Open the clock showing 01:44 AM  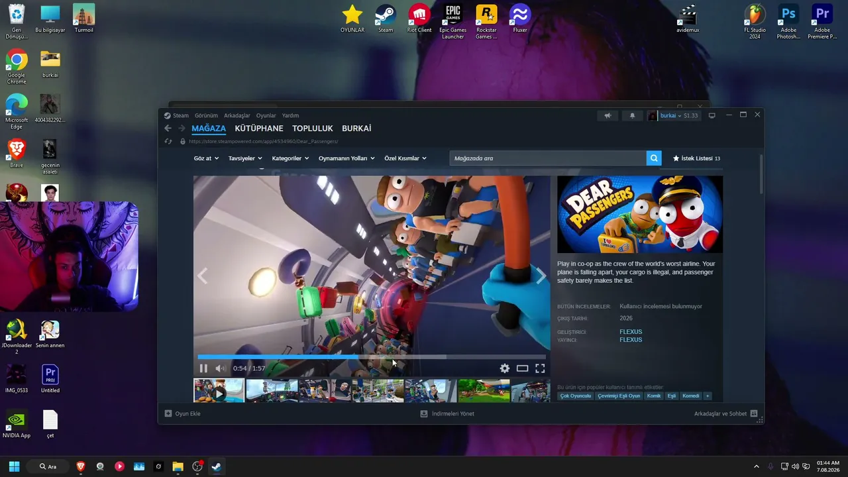point(828,466)
